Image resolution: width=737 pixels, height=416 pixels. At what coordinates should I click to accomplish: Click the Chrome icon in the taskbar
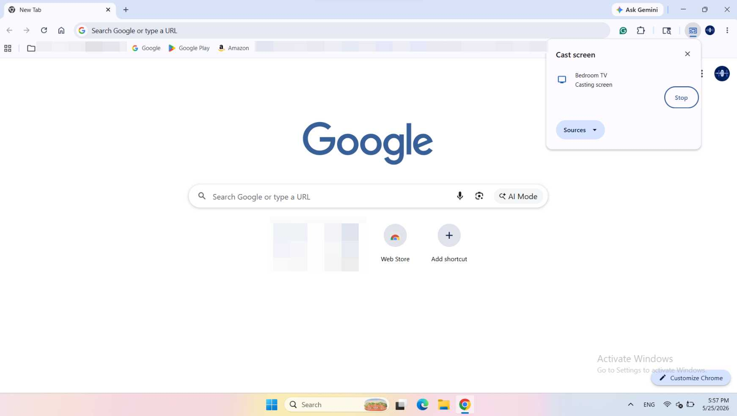pos(465,405)
